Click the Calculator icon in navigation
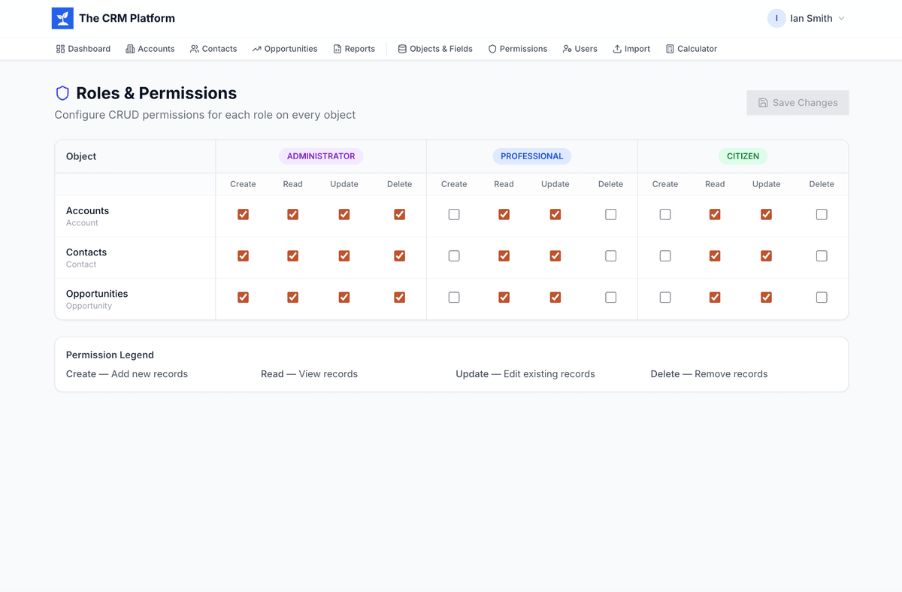This screenshot has height=592, width=902. click(670, 49)
